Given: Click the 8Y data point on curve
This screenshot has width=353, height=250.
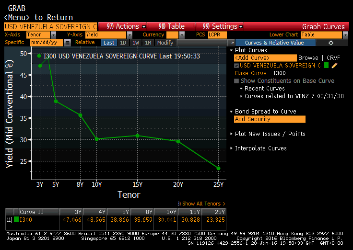Looking at the screenshot, I should (x=80, y=115).
